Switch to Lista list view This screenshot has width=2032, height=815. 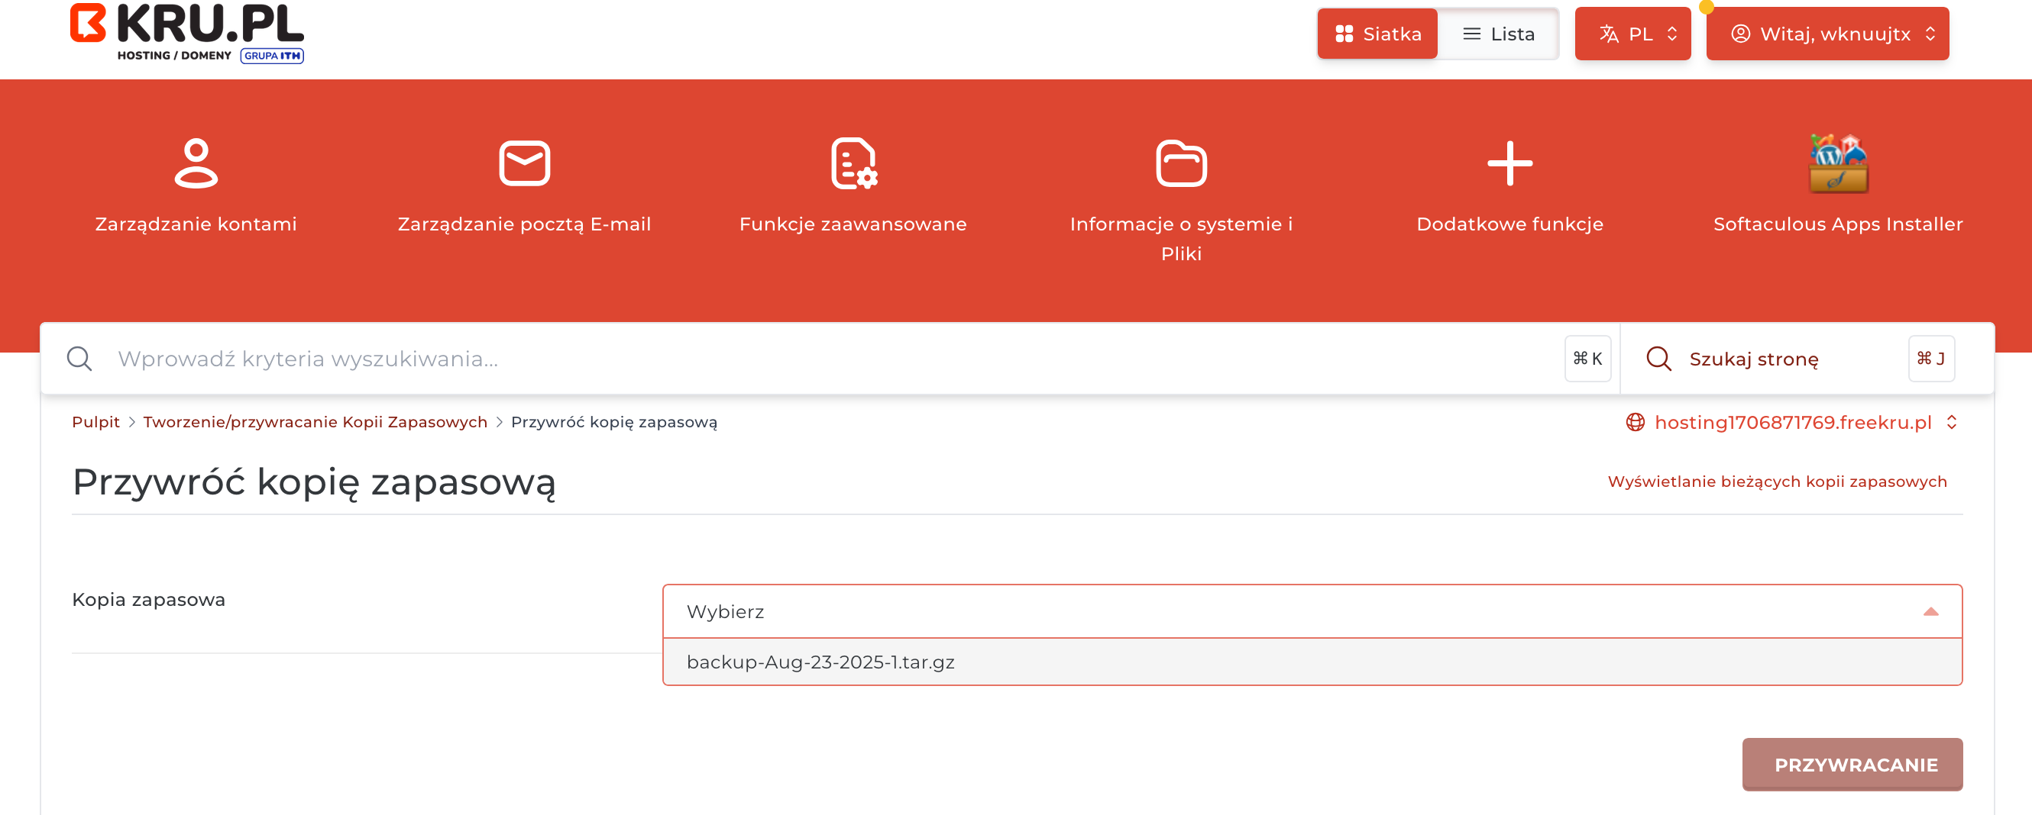click(x=1498, y=34)
